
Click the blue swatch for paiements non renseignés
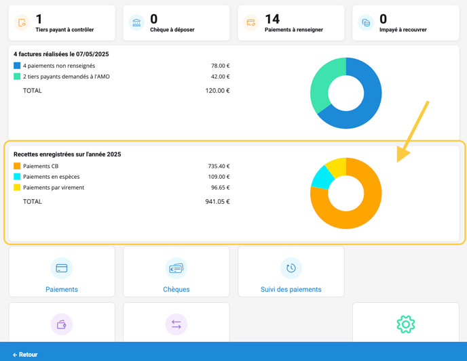click(x=17, y=66)
